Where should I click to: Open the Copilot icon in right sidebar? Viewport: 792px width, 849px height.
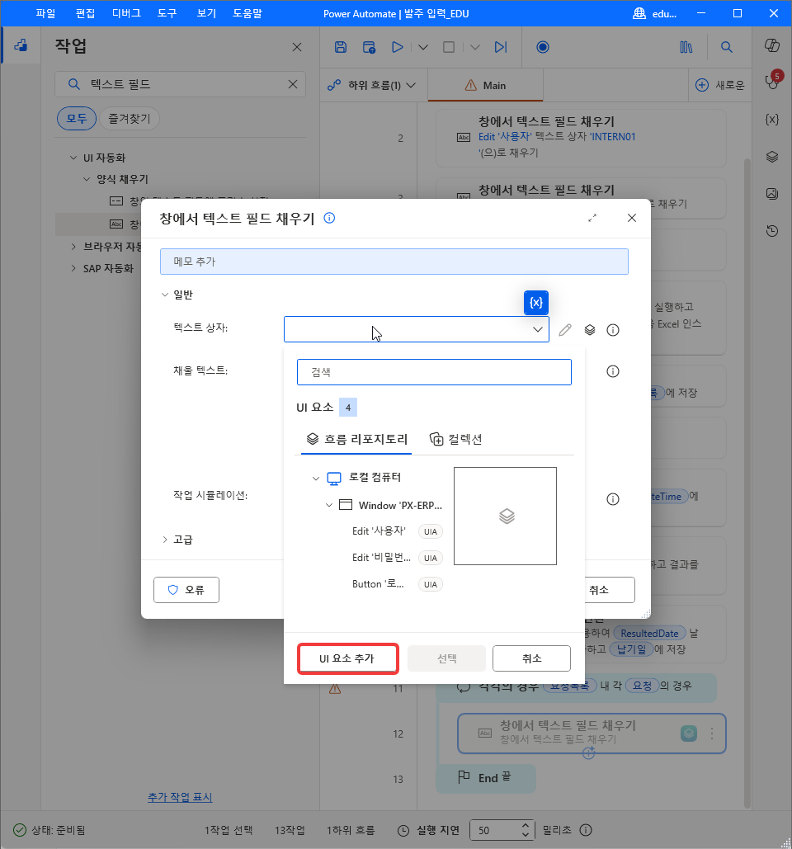(772, 45)
